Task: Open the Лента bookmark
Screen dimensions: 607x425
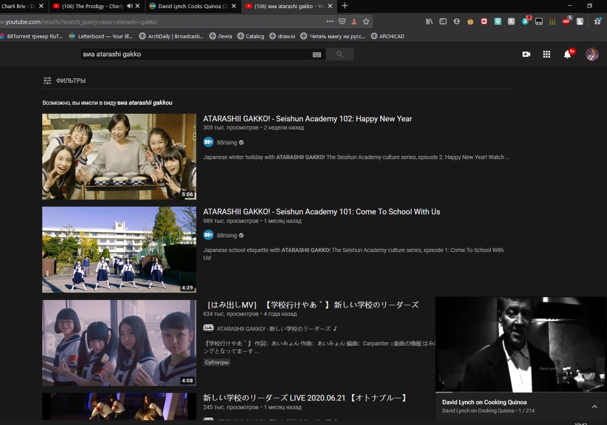Action: coord(221,36)
